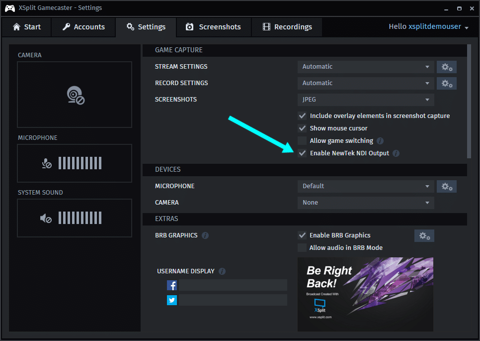
Task: Open stream settings gear options
Action: click(x=447, y=67)
